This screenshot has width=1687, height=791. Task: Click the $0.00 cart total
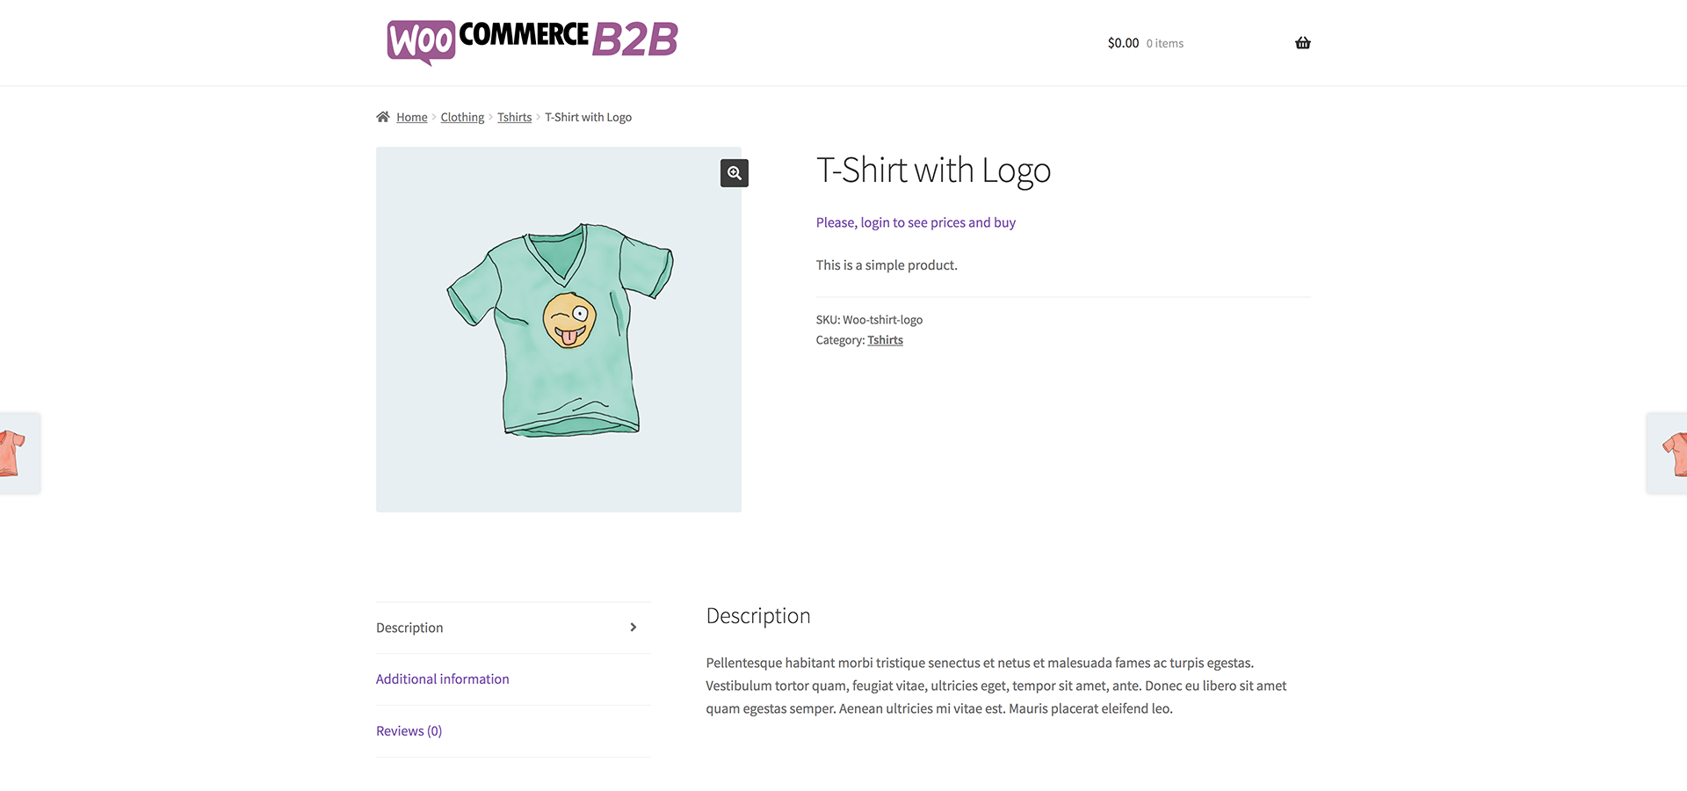tap(1123, 43)
